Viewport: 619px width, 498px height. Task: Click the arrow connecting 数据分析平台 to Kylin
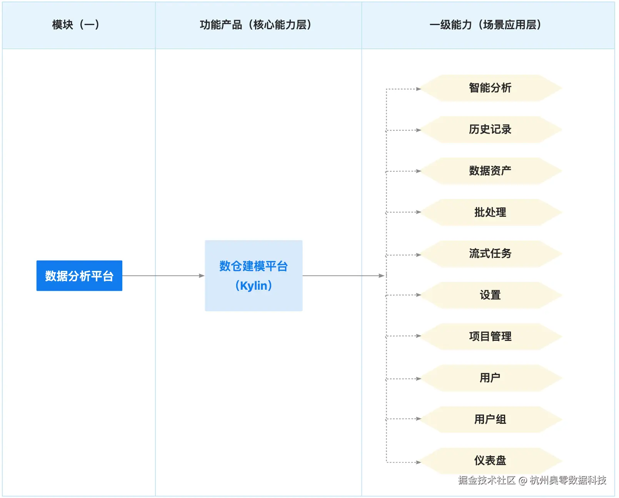point(164,276)
